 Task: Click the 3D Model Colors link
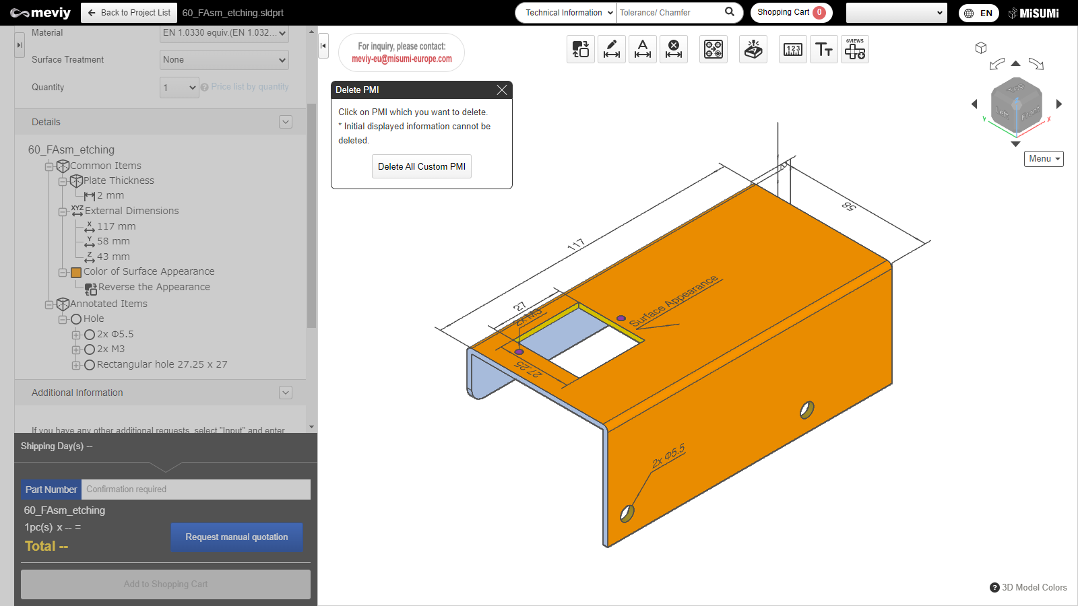click(1034, 587)
